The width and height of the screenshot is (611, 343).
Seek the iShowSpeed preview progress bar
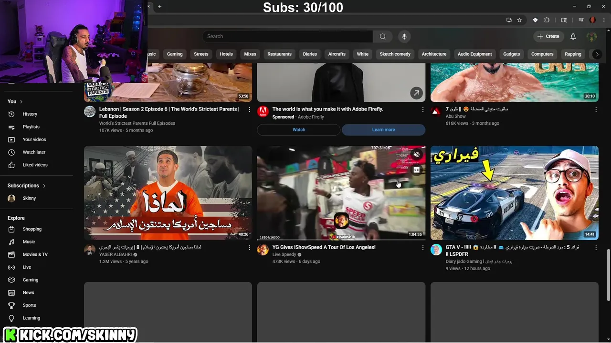341,239
